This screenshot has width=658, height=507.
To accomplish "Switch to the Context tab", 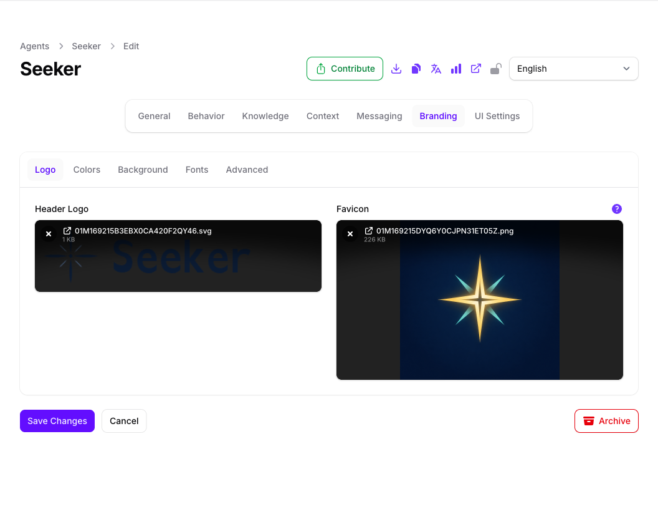I will [322, 117].
